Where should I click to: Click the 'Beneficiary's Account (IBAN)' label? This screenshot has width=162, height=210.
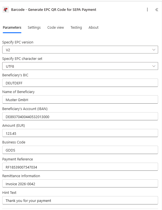click(25, 109)
